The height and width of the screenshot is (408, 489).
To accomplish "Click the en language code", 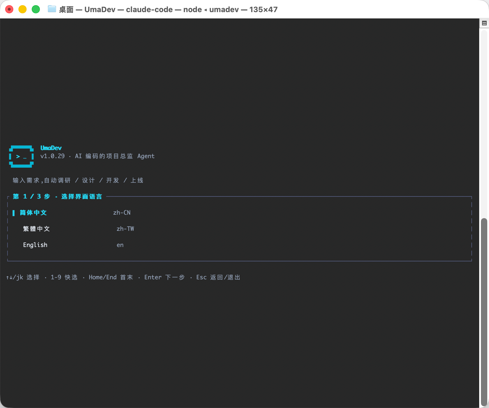I will pyautogui.click(x=120, y=245).
